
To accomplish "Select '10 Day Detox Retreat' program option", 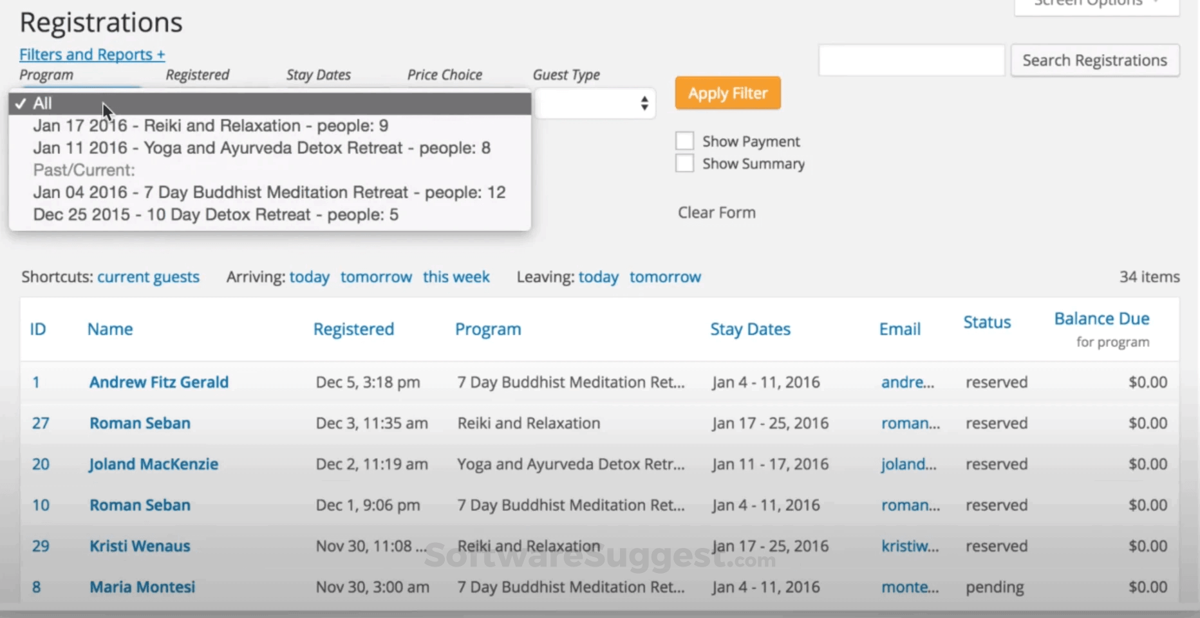I will (216, 214).
